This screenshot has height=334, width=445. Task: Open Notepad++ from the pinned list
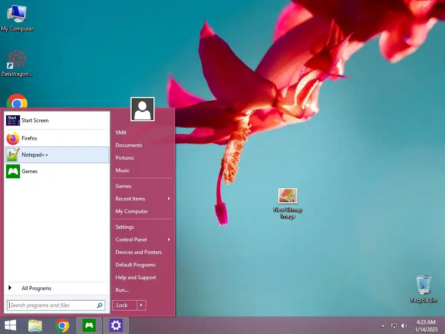tap(57, 155)
